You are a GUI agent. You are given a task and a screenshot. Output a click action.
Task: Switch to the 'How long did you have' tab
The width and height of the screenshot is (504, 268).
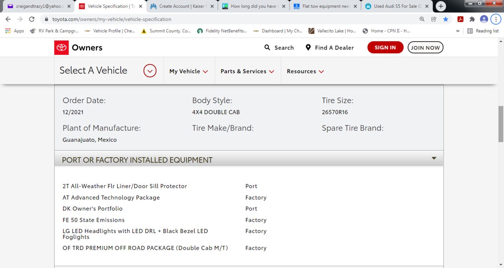(x=253, y=6)
